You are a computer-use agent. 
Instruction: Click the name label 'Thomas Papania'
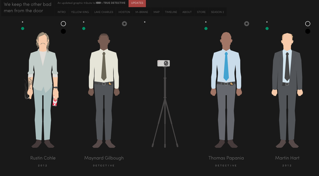click(226, 158)
